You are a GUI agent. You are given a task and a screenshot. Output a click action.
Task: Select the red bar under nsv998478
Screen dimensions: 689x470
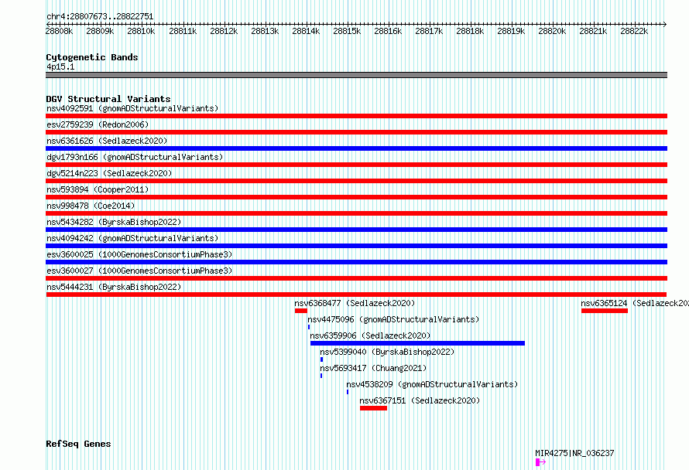[x=356, y=213]
